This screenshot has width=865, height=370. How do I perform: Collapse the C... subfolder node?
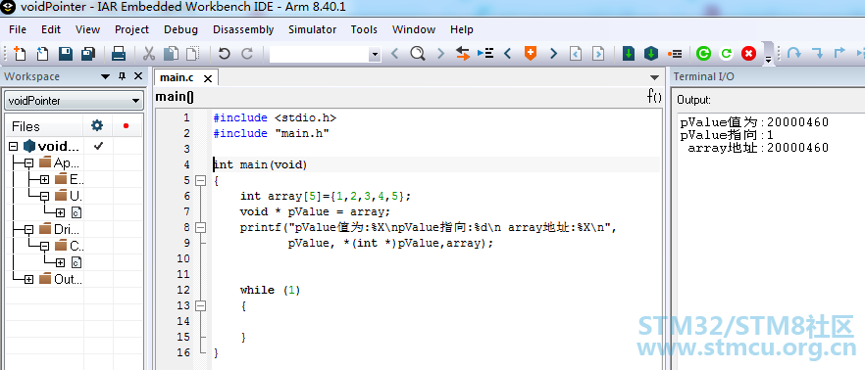coord(45,246)
